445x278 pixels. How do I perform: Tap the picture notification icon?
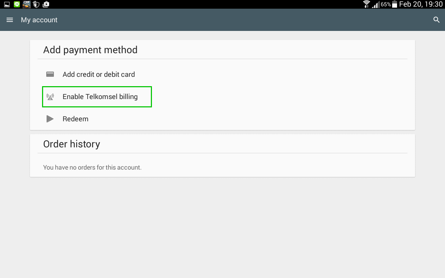point(7,5)
